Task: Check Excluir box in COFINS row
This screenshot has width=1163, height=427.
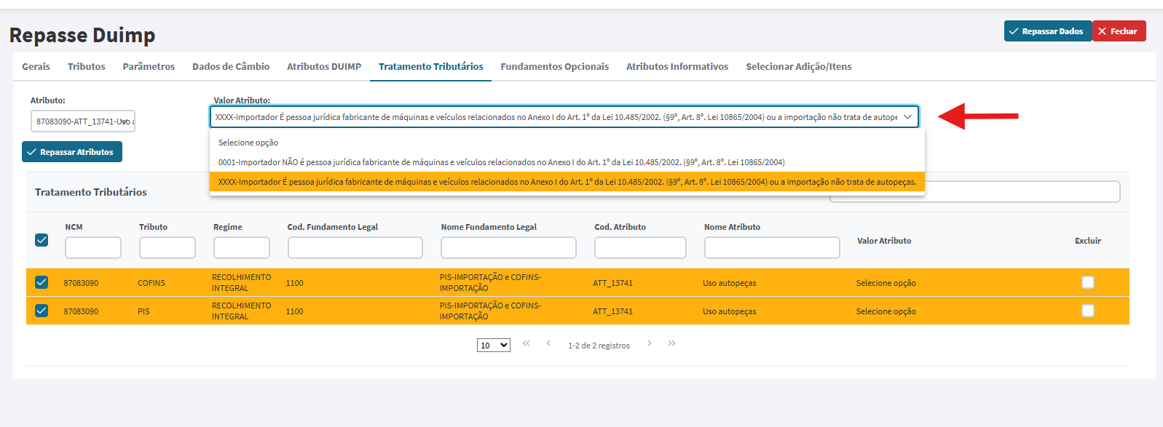Action: click(1088, 282)
